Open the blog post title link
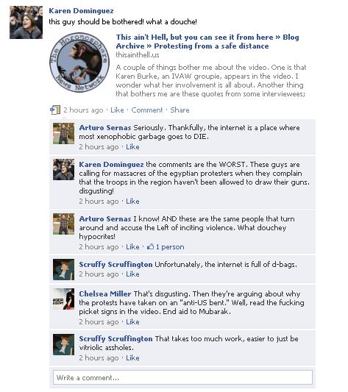 [x=207, y=41]
